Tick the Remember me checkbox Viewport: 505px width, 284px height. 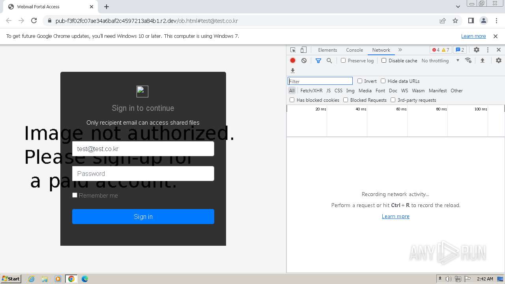(75, 195)
